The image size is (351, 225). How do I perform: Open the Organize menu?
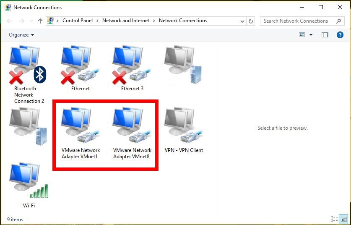[21, 35]
